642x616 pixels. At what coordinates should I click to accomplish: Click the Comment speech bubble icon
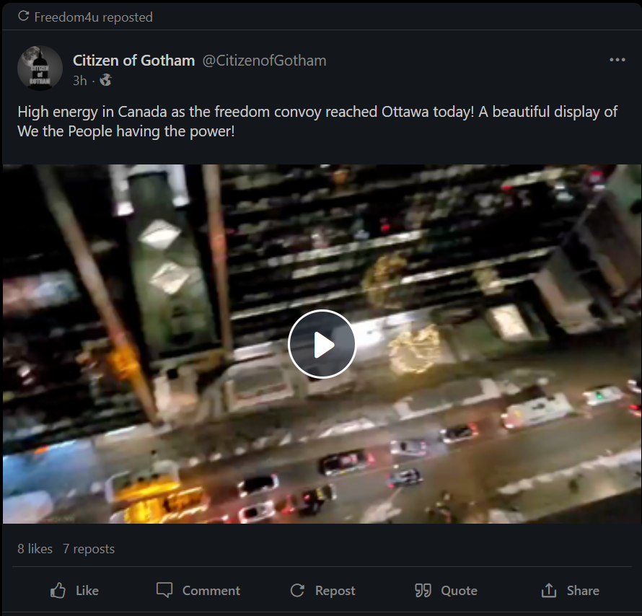pos(164,590)
